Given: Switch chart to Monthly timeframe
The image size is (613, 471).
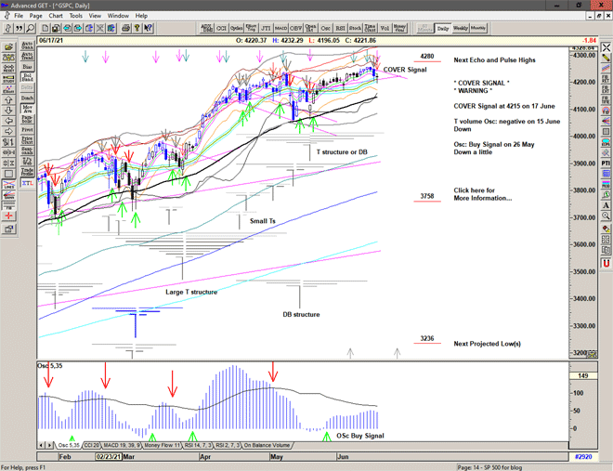Looking at the screenshot, I should pyautogui.click(x=478, y=29).
